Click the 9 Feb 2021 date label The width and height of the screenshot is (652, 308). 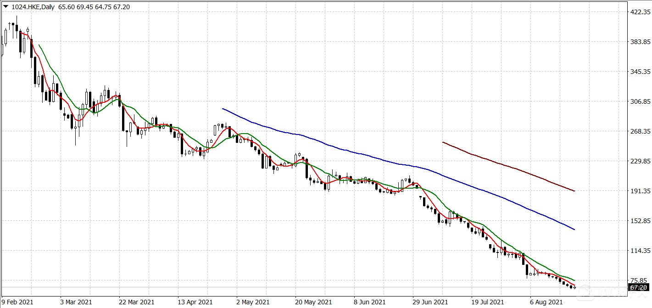(18, 302)
